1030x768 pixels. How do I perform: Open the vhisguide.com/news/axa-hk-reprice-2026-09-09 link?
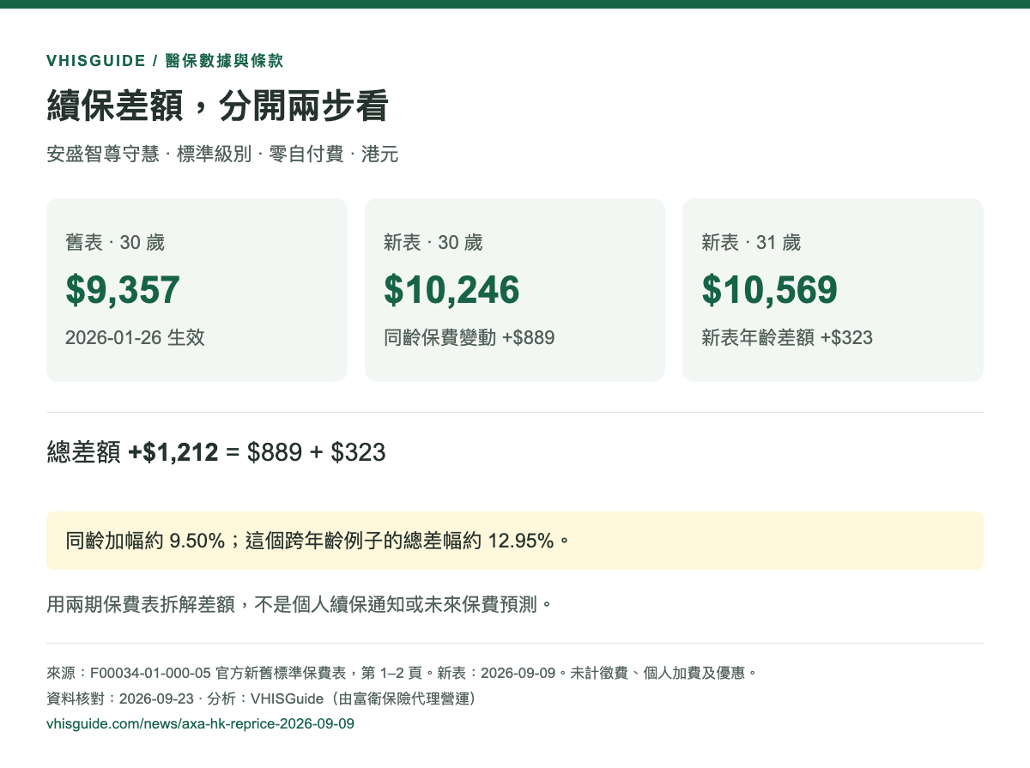pos(200,724)
